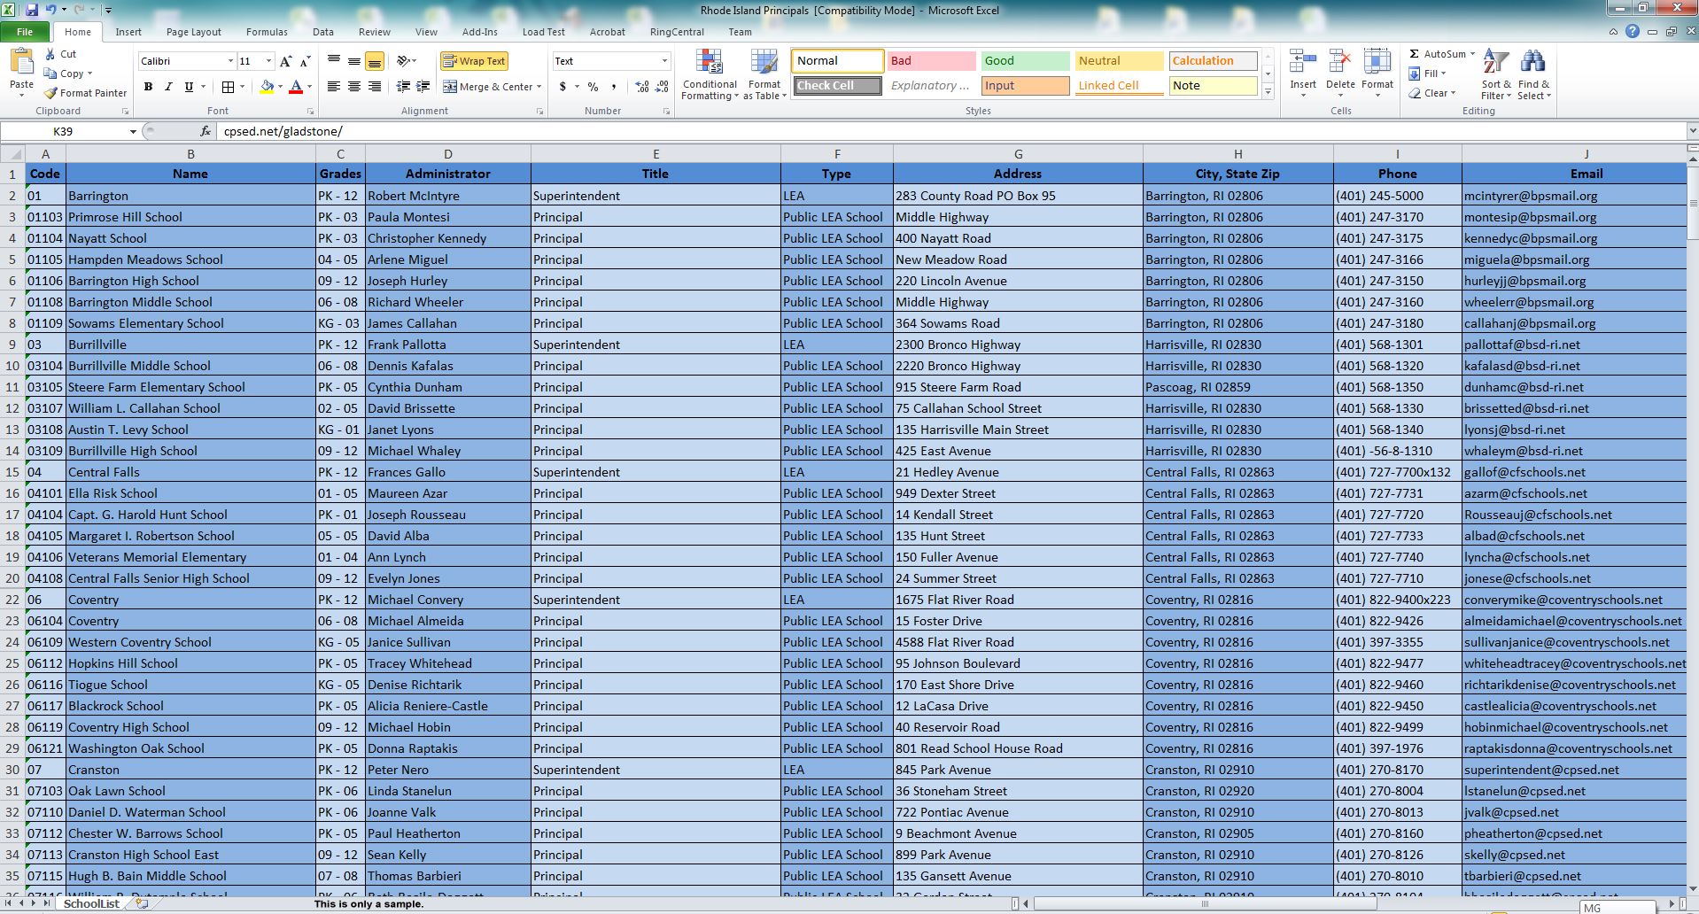Activate the Format Painter brush
1699x914 pixels.
coord(51,93)
